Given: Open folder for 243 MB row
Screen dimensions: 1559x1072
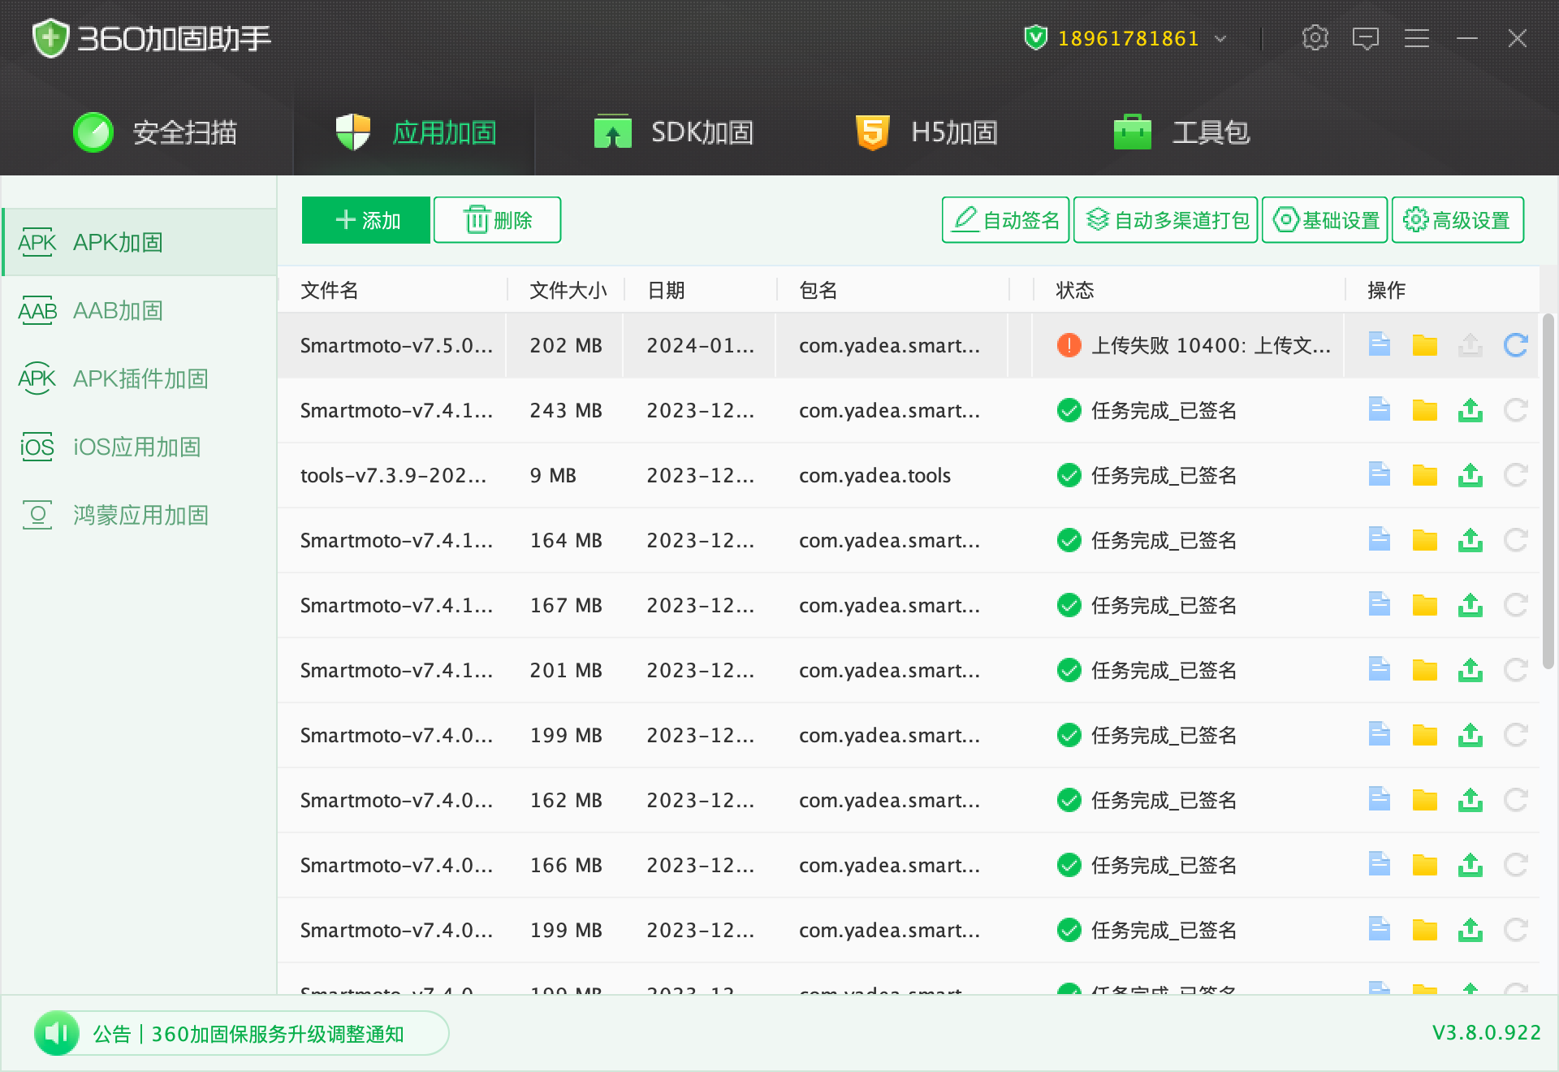Looking at the screenshot, I should pyautogui.click(x=1424, y=410).
